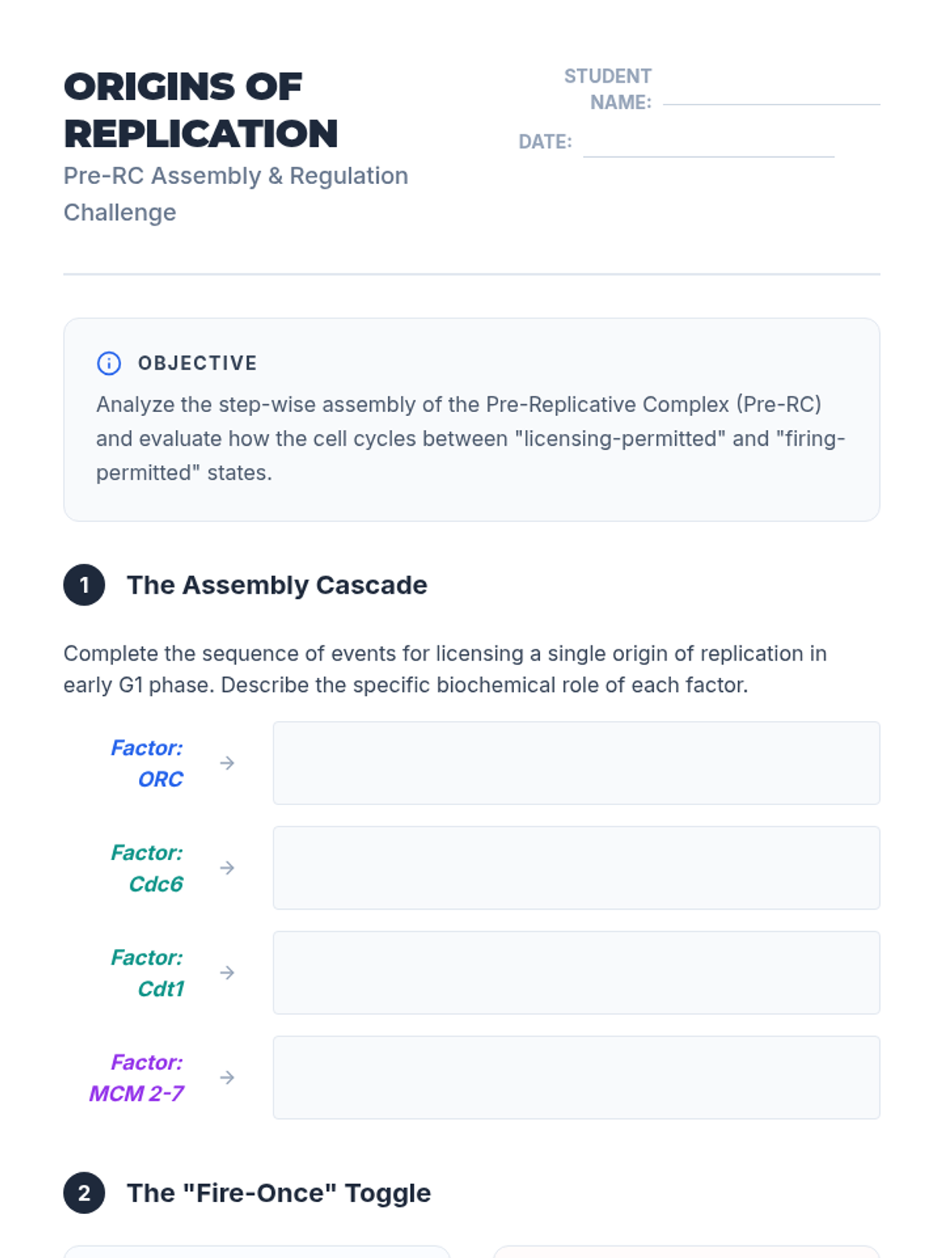Click the Cdc6 answer box
This screenshot has height=1258, width=943.
pyautogui.click(x=576, y=868)
